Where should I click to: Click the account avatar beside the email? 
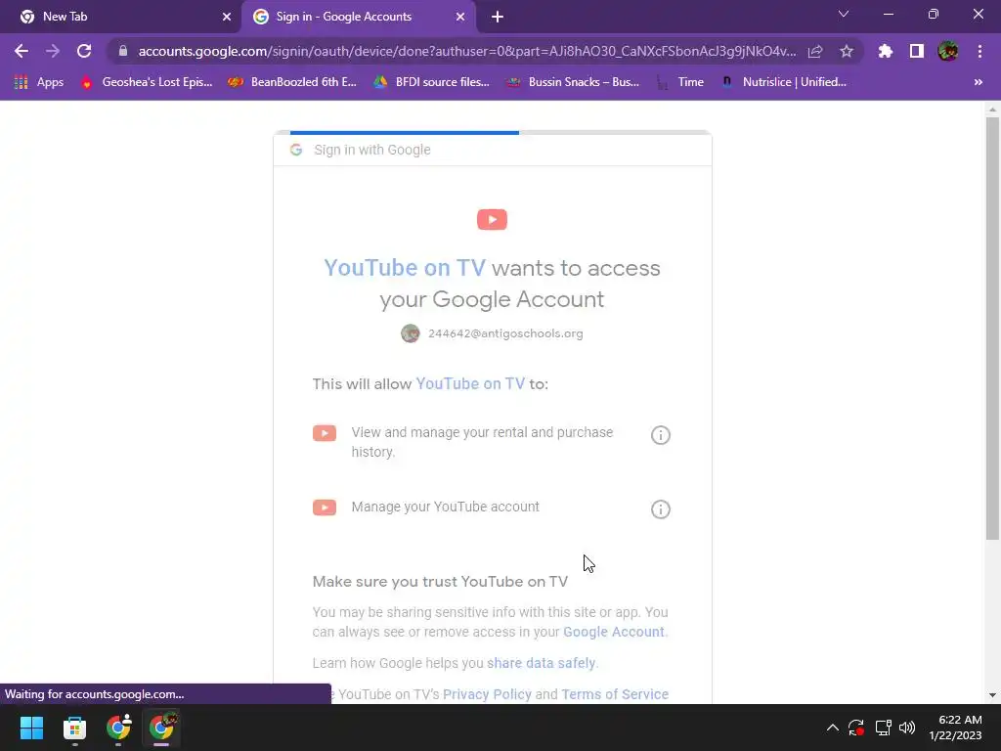pyautogui.click(x=410, y=333)
